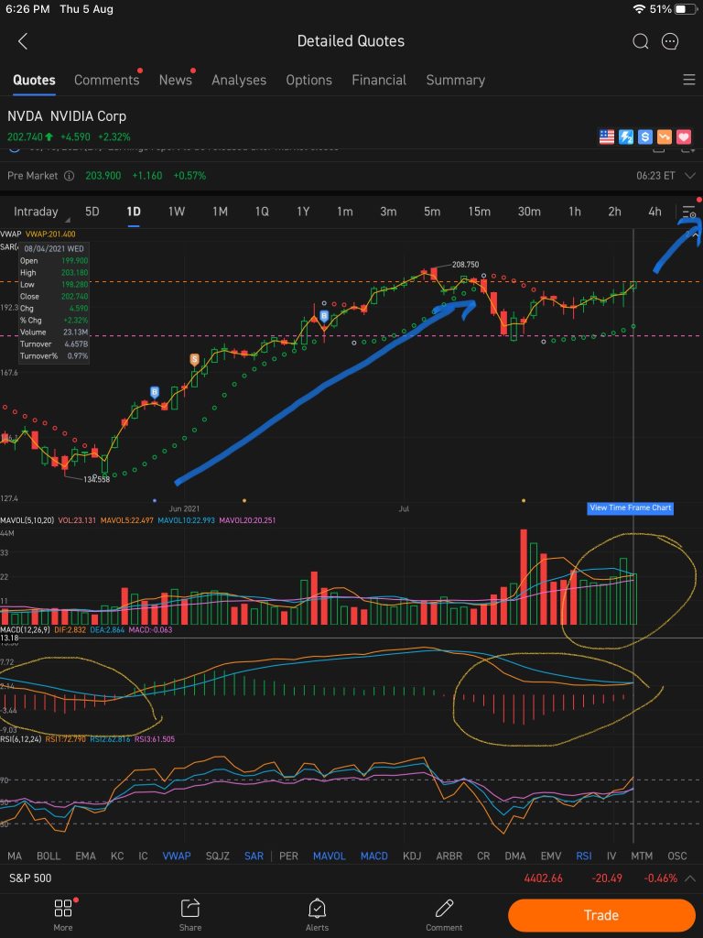This screenshot has width=703, height=938.
Task: Disable the SAR indicator
Action: [x=254, y=856]
